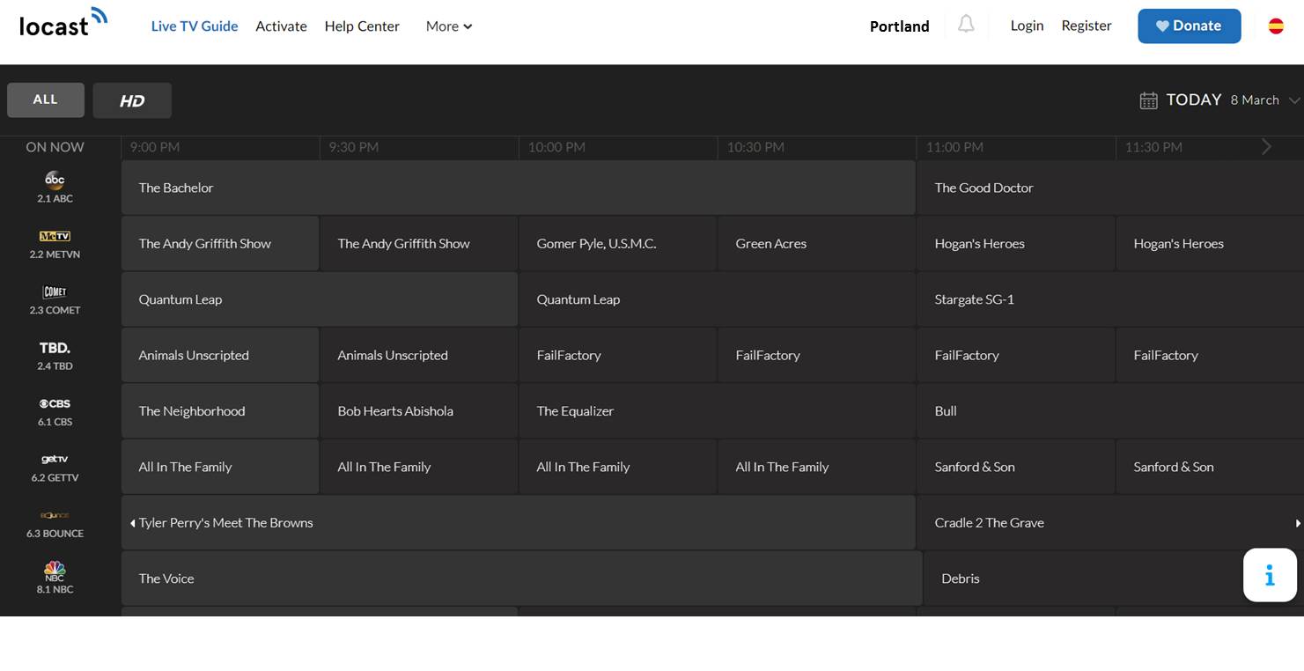Expand the More menu dropdown
Screen dimensions: 1304x671
pyautogui.click(x=448, y=26)
